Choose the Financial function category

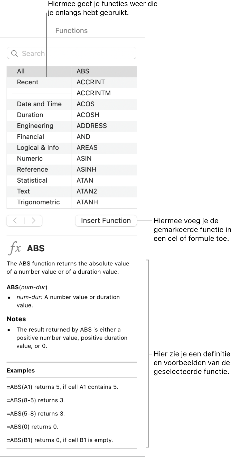31,137
